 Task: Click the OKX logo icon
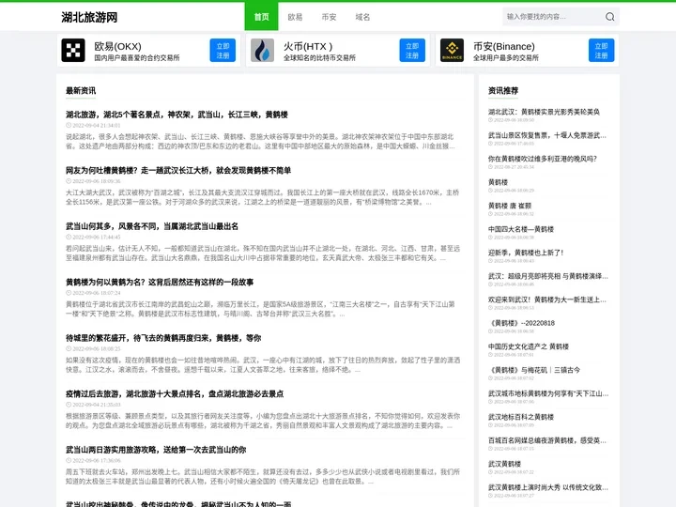pyautogui.click(x=73, y=50)
